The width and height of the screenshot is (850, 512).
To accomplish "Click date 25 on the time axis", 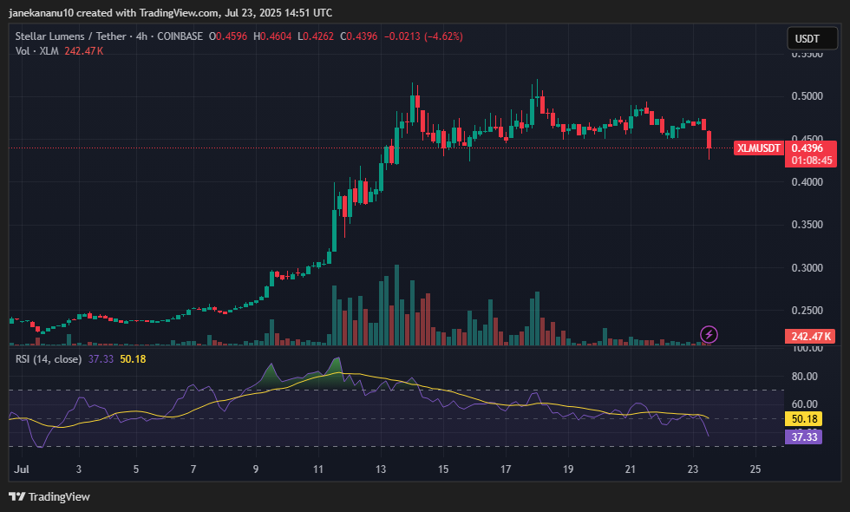I will pyautogui.click(x=755, y=469).
